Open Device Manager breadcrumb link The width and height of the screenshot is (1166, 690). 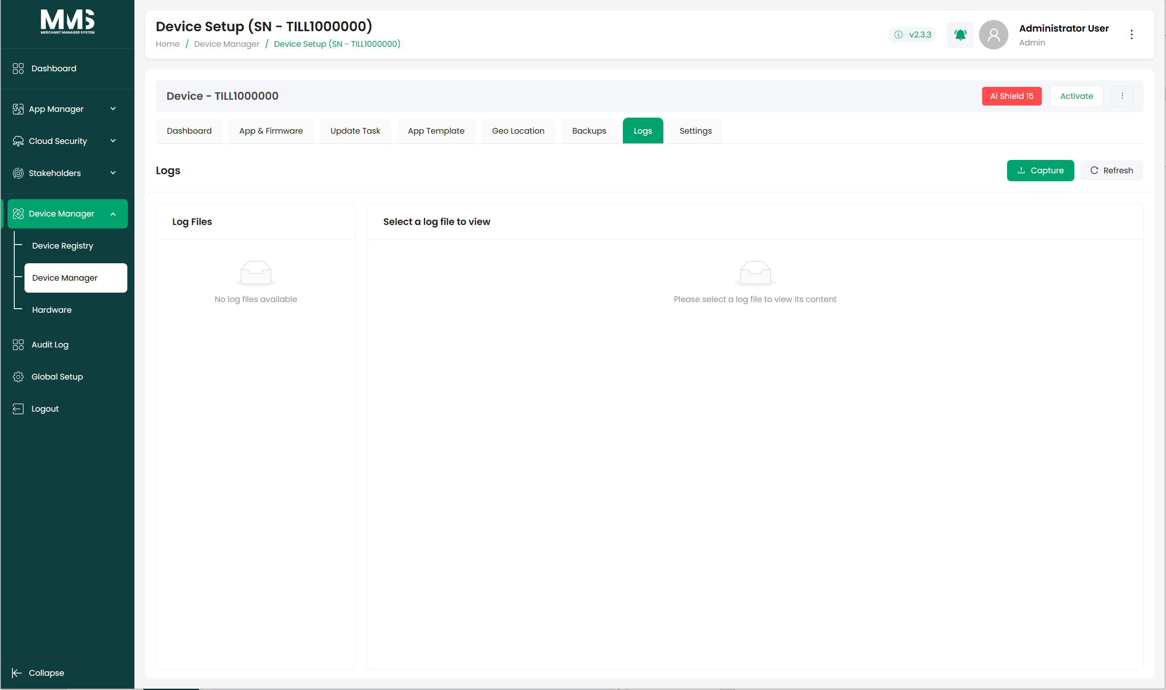pyautogui.click(x=227, y=44)
